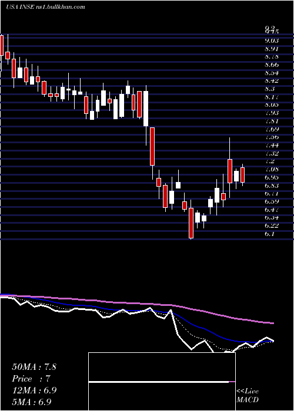The width and height of the screenshot is (294, 411).
Task: Click the <<Live MACD label
Action: (248, 396)
